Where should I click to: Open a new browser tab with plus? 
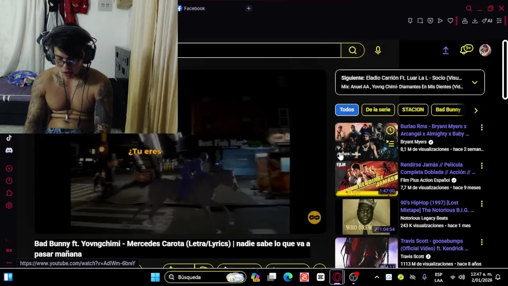(x=248, y=8)
